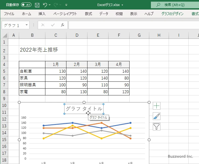The image size is (199, 164).
Task: Expand the file name dropdown in title bar
Action: click(x=122, y=5)
